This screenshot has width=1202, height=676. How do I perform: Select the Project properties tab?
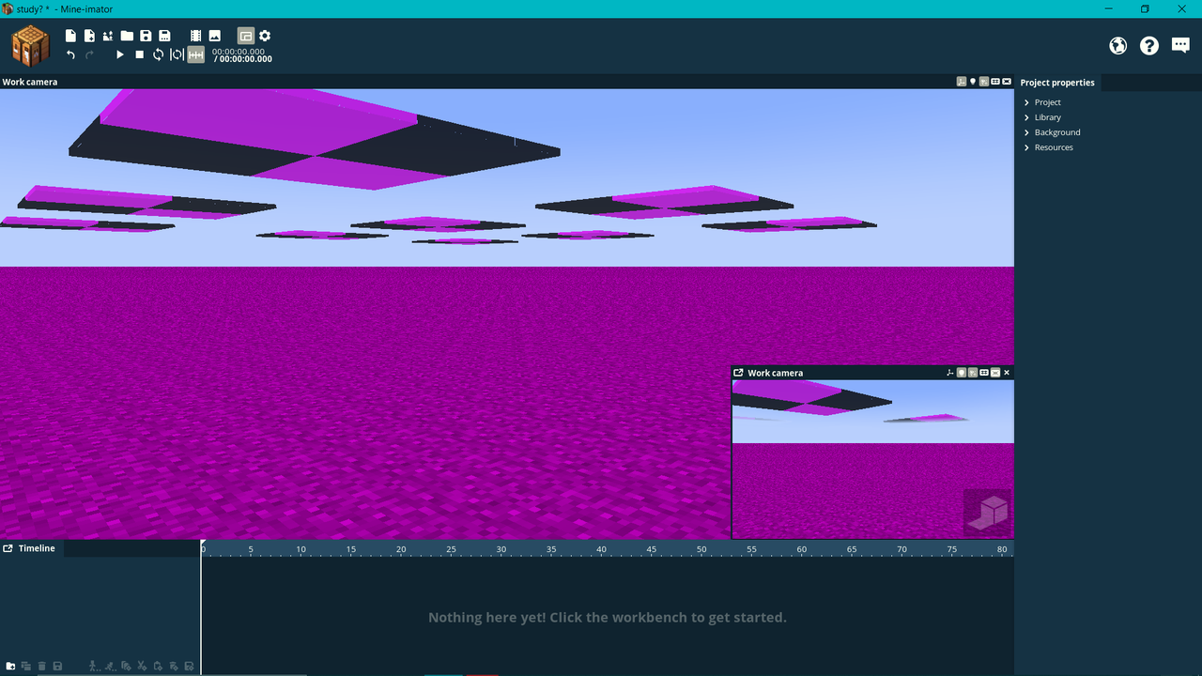1057,82
